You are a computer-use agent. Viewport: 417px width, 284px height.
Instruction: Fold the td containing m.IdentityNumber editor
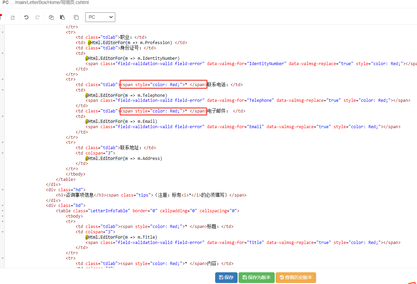point(3,53)
